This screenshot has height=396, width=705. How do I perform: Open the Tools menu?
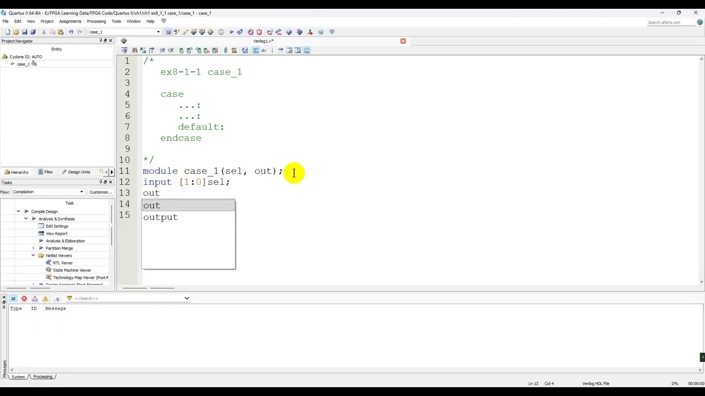point(116,21)
